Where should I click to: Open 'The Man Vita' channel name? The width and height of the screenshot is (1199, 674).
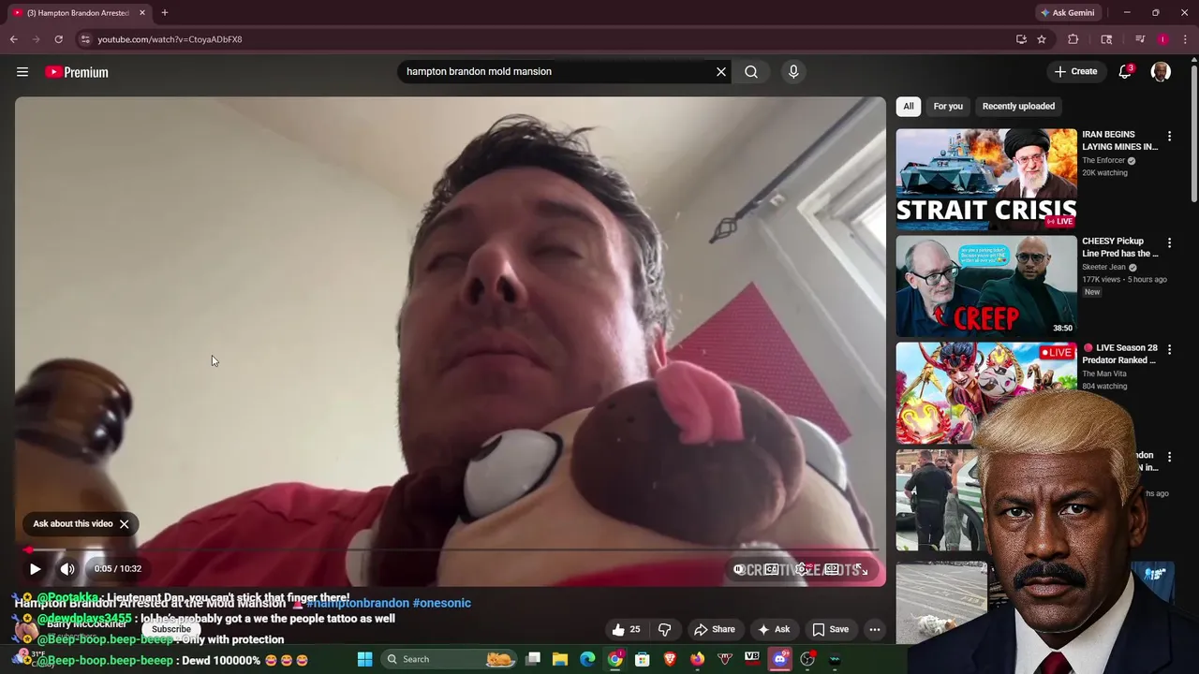(1106, 374)
